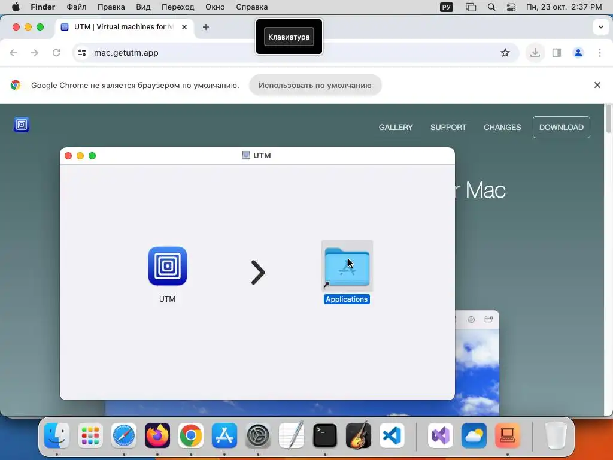The image size is (613, 460).
Task: Open Chrome profile menu
Action: tap(578, 53)
